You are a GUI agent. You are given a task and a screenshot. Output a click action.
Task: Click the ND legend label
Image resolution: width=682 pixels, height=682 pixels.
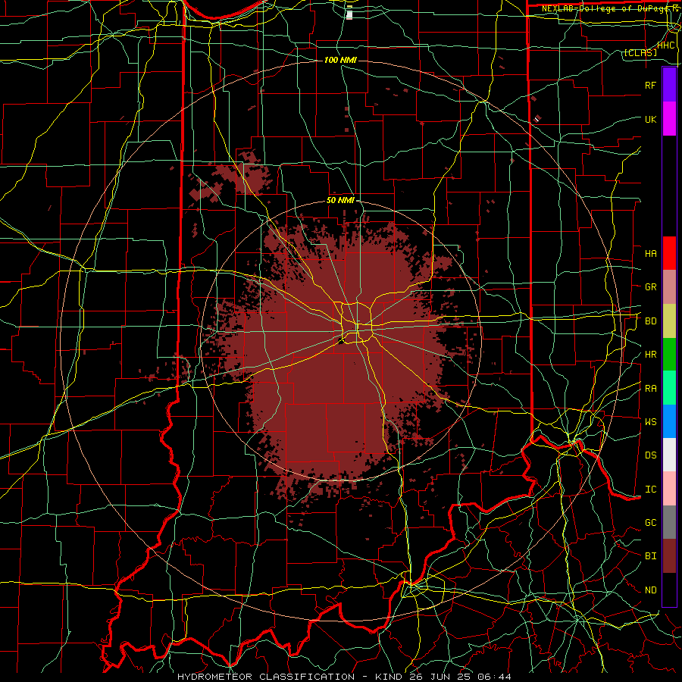pyautogui.click(x=651, y=590)
